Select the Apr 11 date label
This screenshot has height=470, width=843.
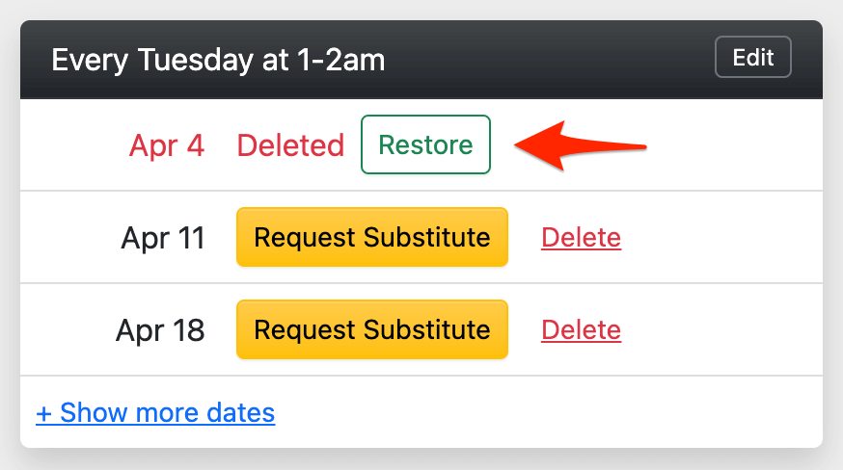[x=163, y=238]
